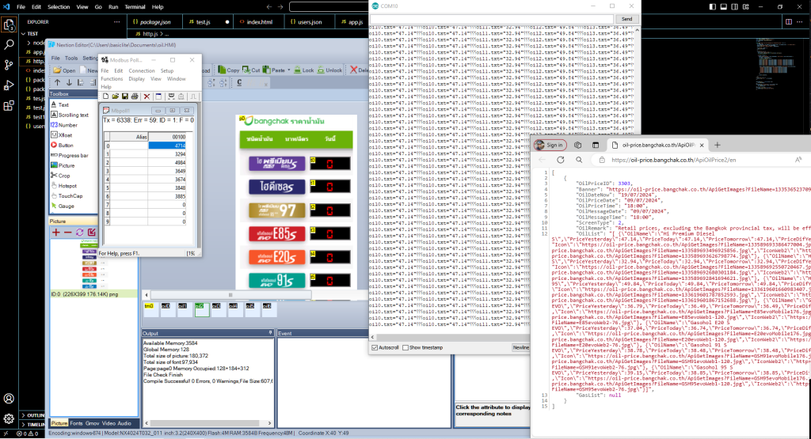
Task: Toggle VS Code secondary sidebar layout icon
Action: [x=734, y=6]
